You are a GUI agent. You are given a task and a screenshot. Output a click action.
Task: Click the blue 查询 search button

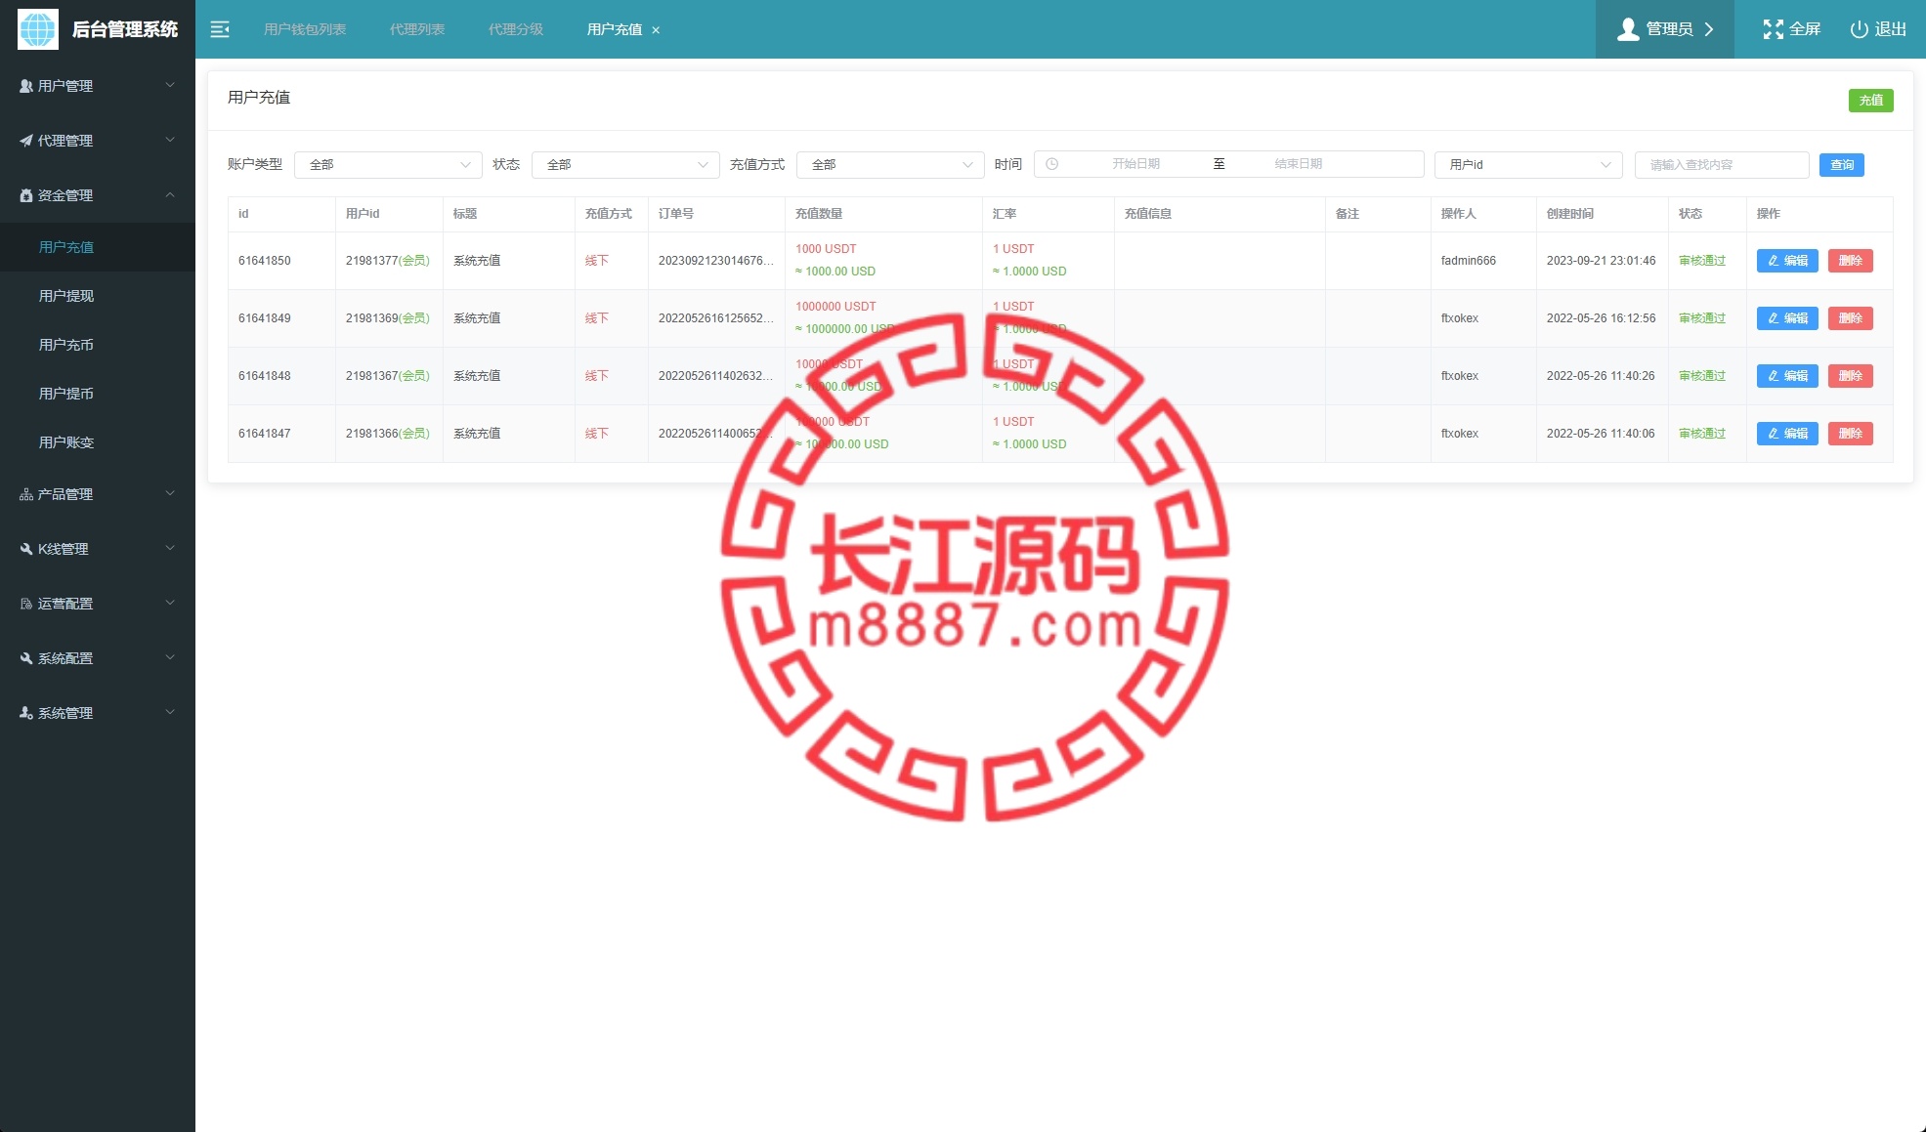click(1842, 165)
